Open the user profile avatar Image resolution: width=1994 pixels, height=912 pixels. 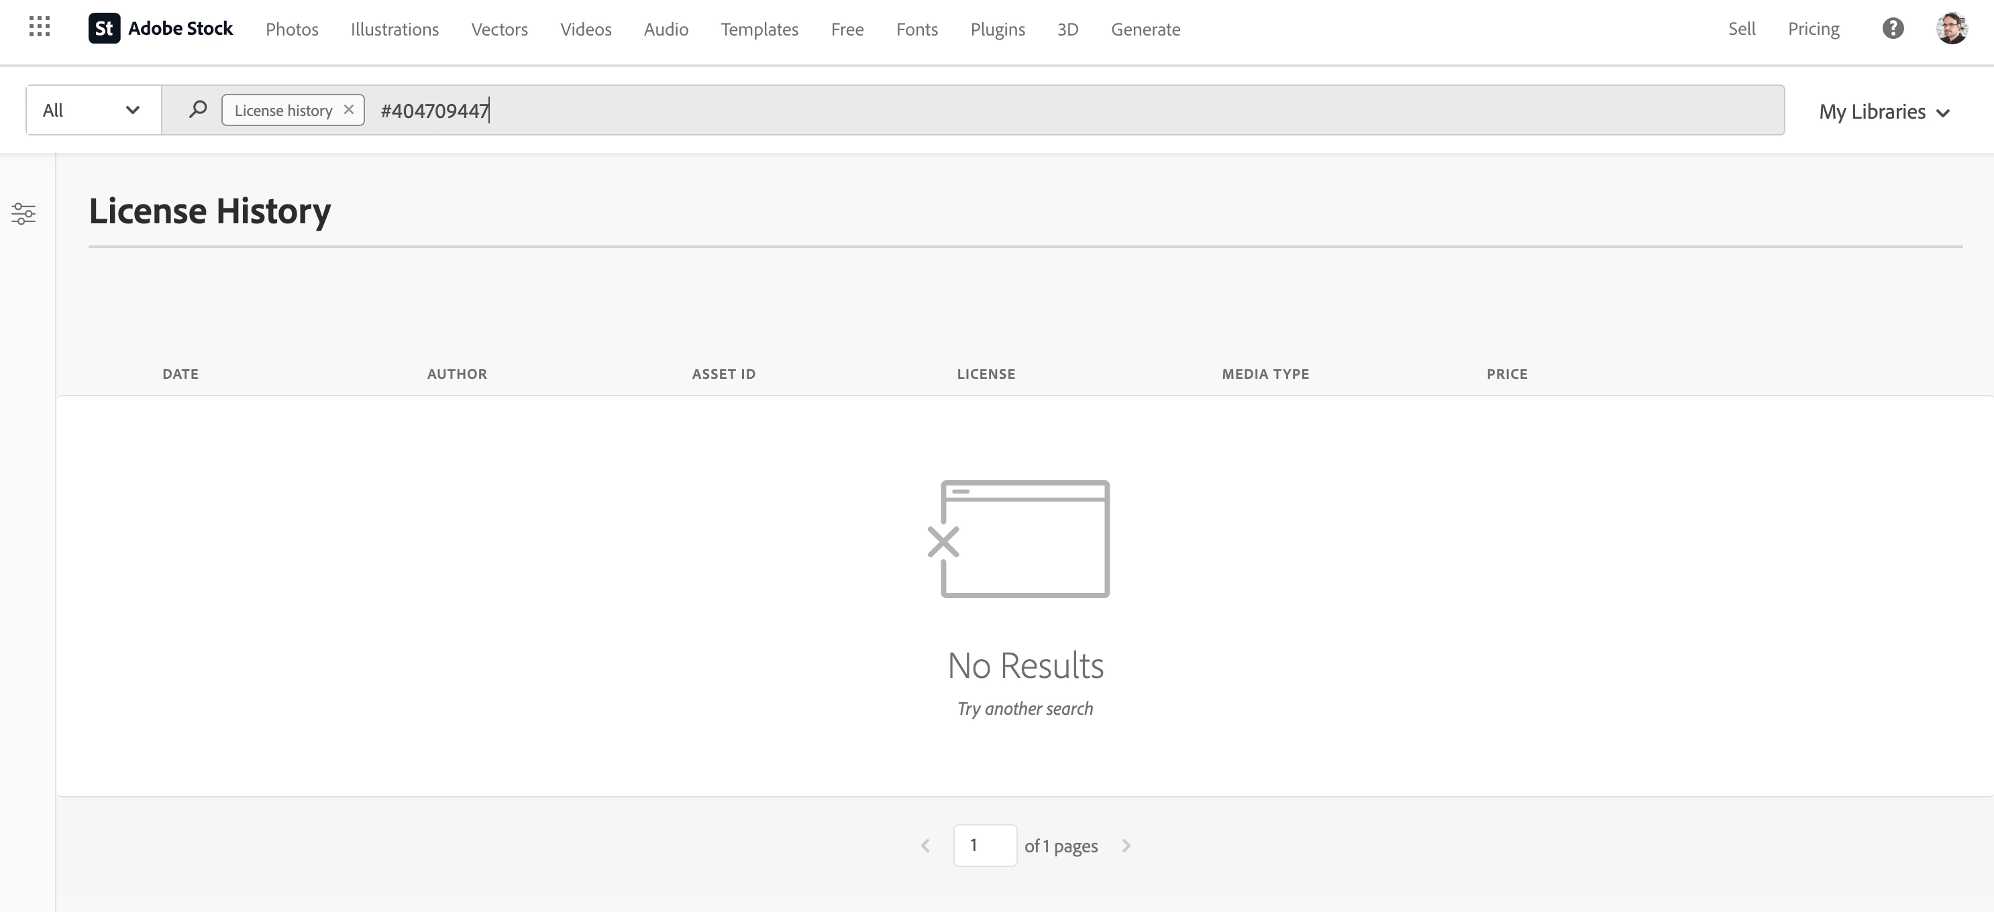(x=1952, y=29)
